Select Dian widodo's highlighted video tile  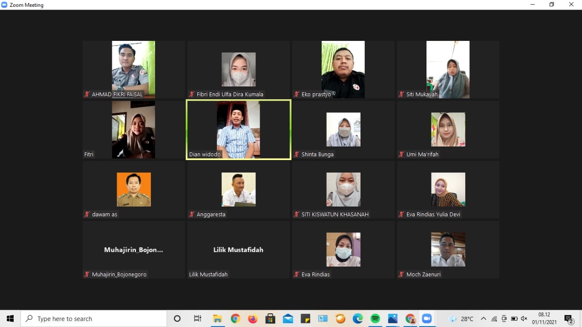238,130
